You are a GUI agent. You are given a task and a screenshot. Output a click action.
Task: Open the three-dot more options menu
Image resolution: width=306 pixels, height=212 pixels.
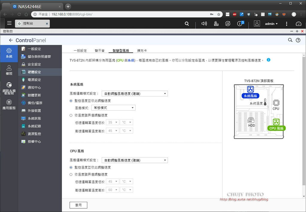pyautogui.click(x=287, y=24)
